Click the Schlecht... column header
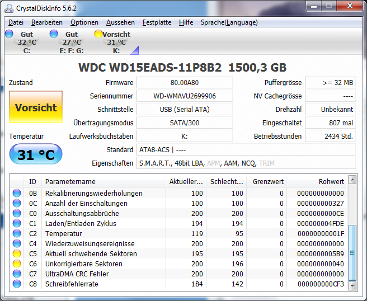The width and height of the screenshot is (367, 301). point(227,181)
